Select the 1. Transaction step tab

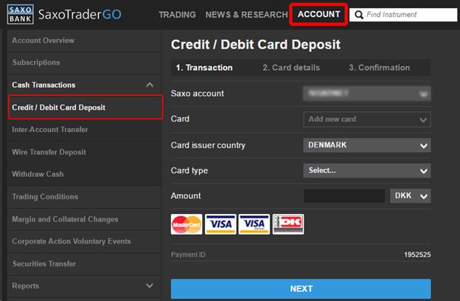coord(204,68)
